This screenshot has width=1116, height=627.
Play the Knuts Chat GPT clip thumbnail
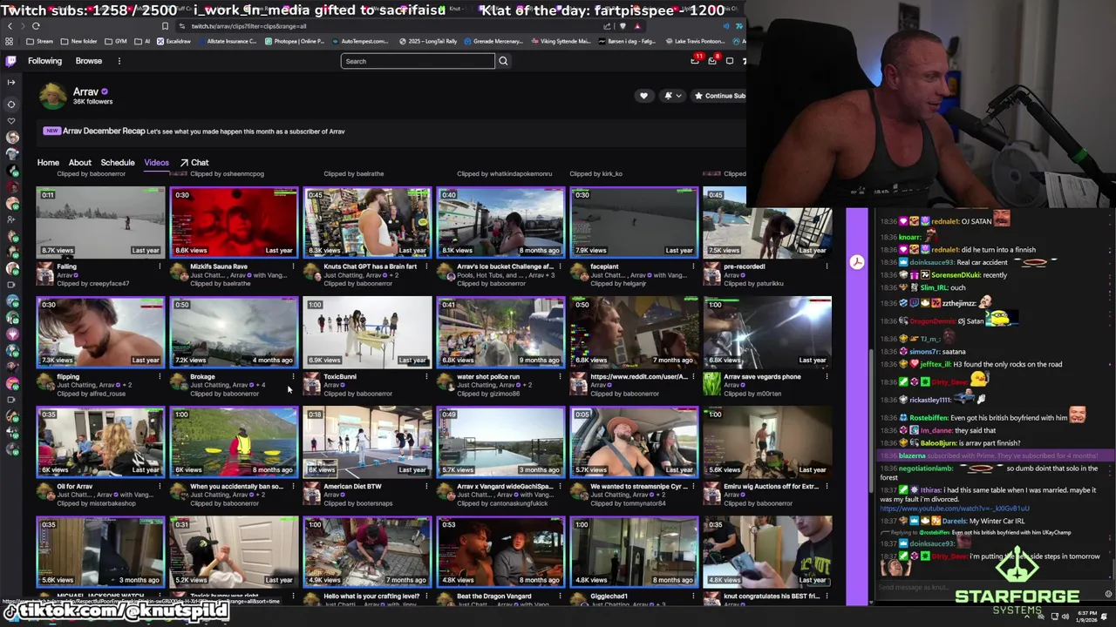coord(367,221)
